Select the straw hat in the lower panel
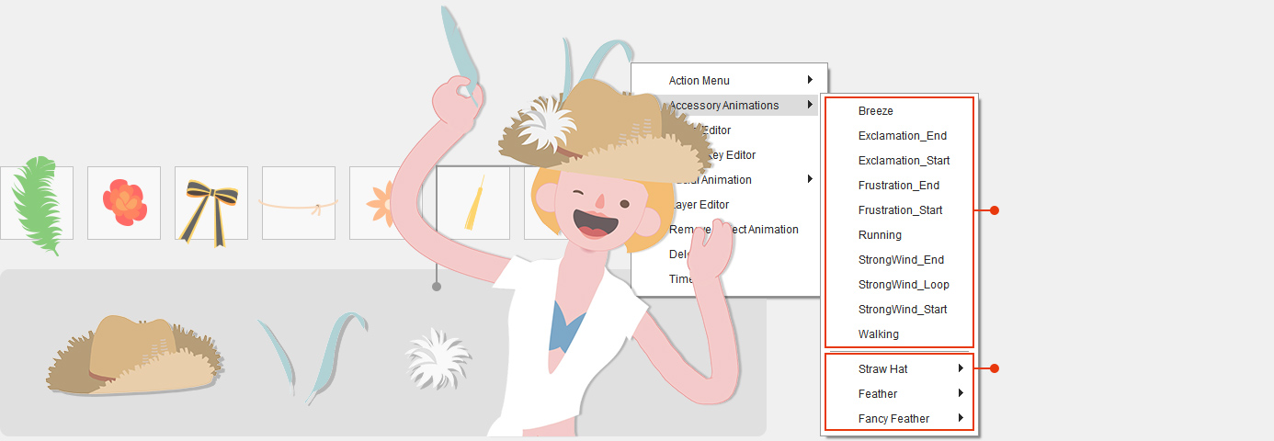The image size is (1274, 441). 133,356
